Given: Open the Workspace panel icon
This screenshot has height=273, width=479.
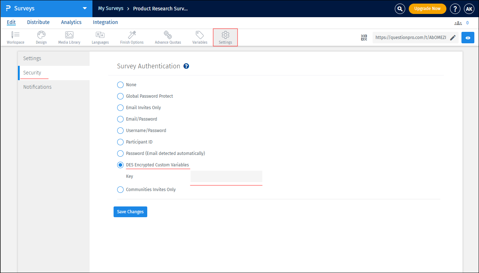Looking at the screenshot, I should [x=15, y=37].
